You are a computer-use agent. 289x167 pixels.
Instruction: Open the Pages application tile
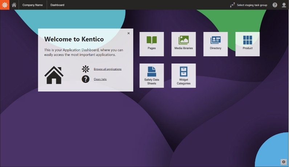[x=152, y=44]
